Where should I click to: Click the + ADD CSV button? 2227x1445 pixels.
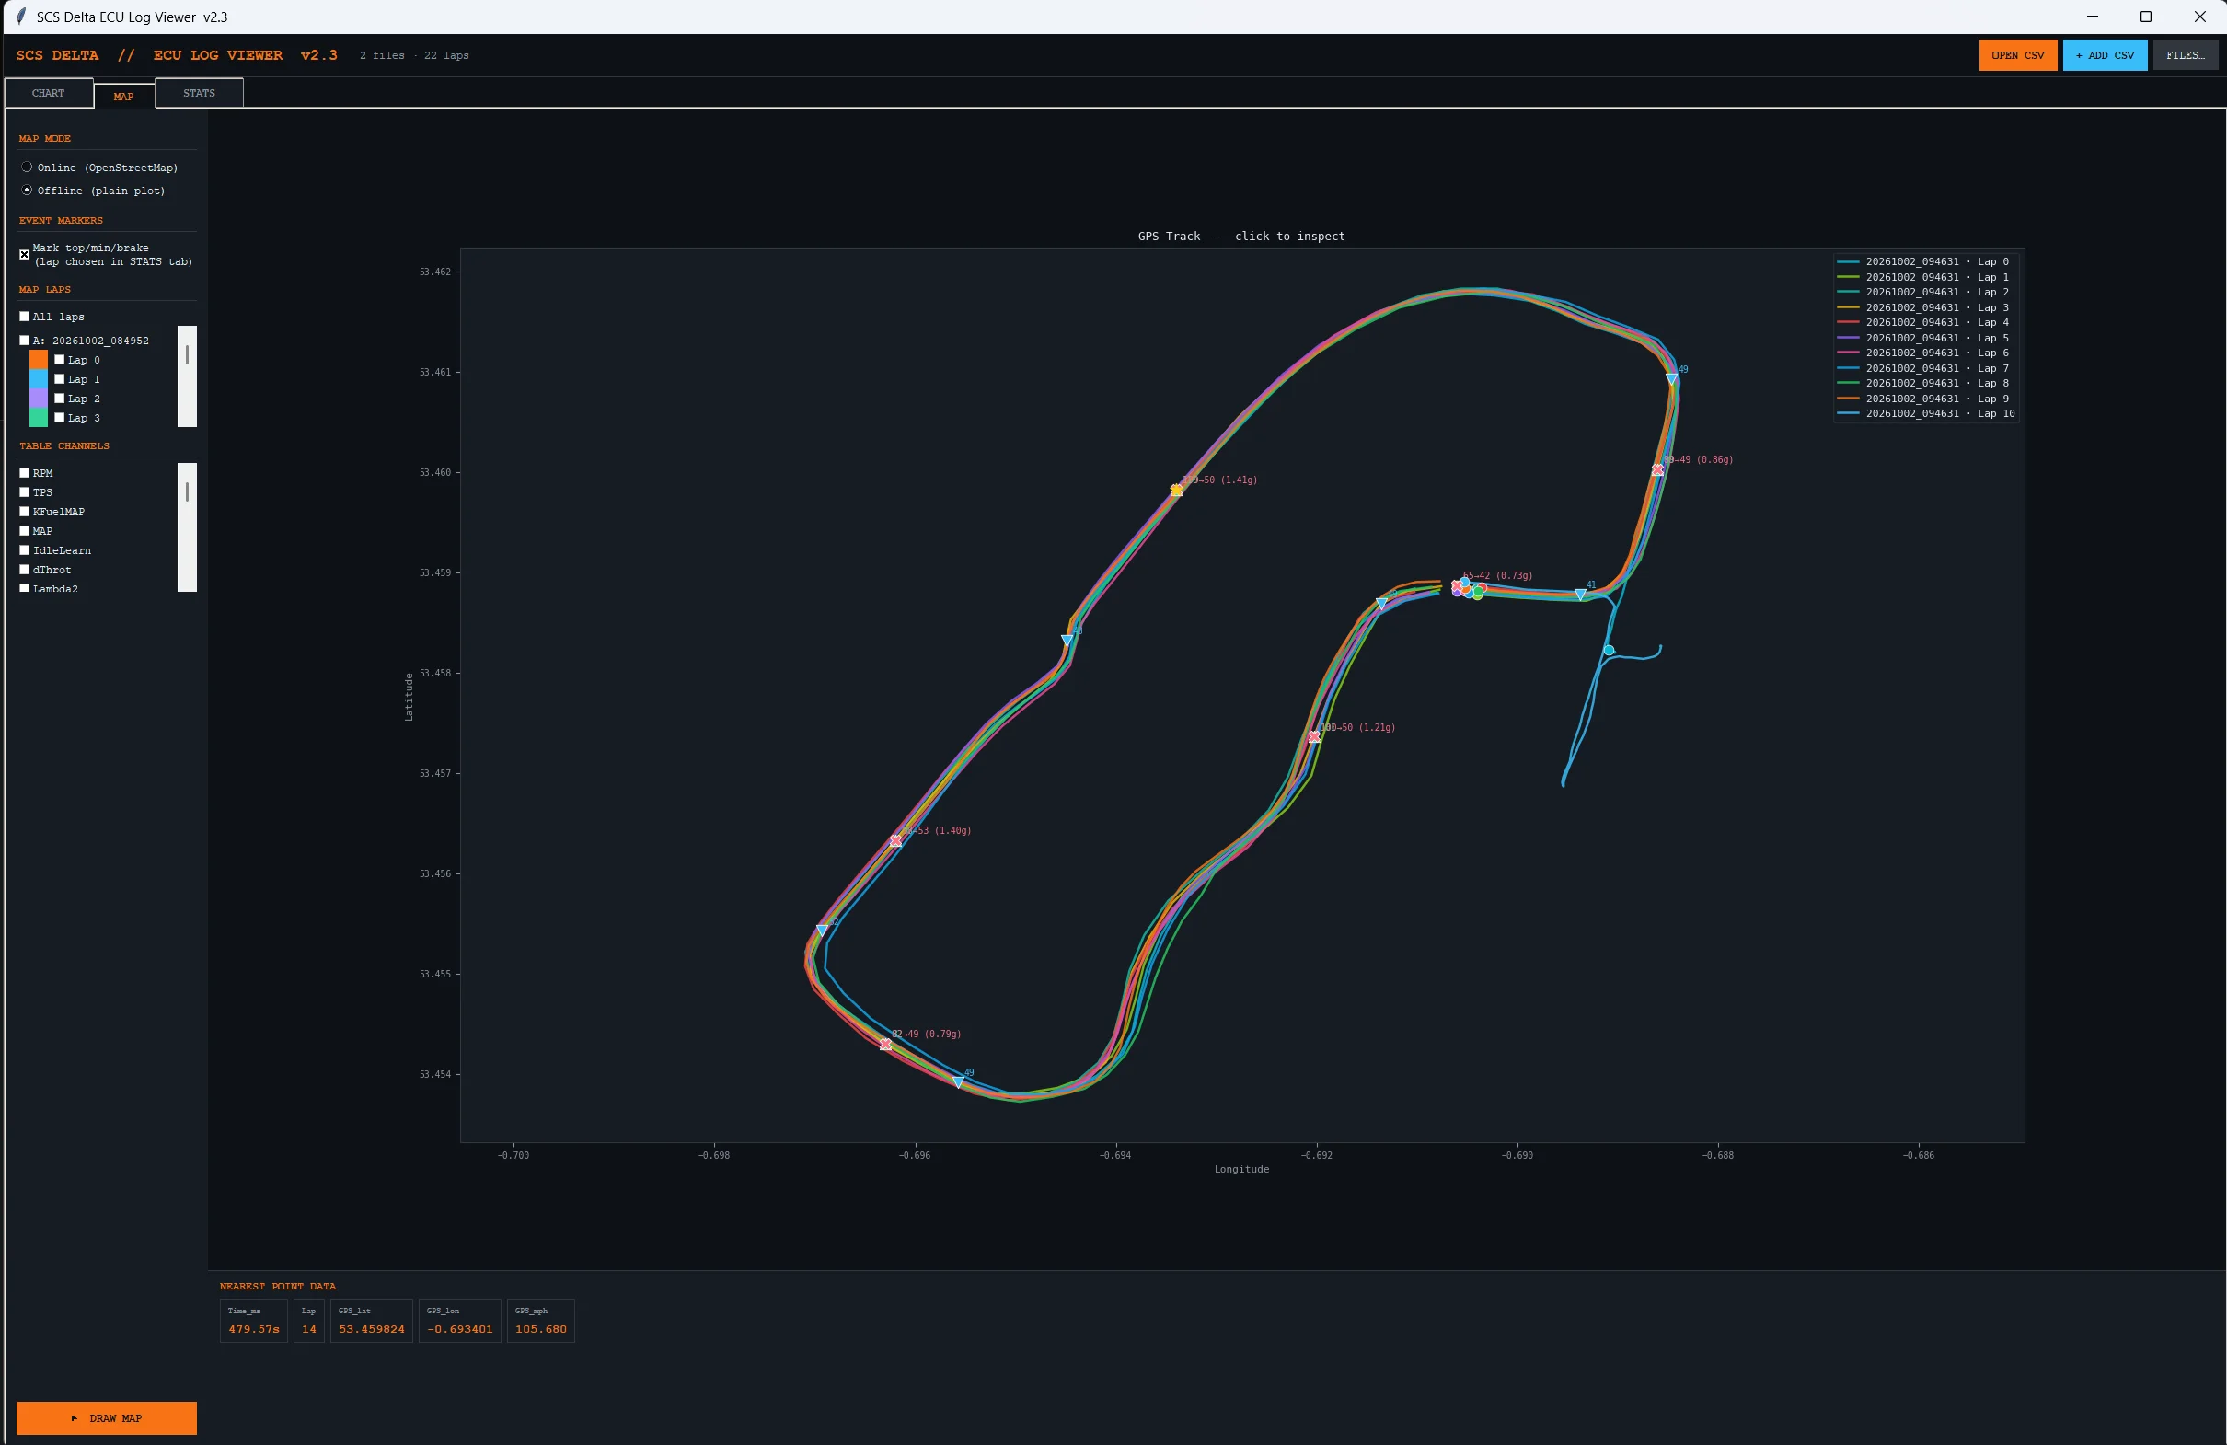pos(2105,55)
